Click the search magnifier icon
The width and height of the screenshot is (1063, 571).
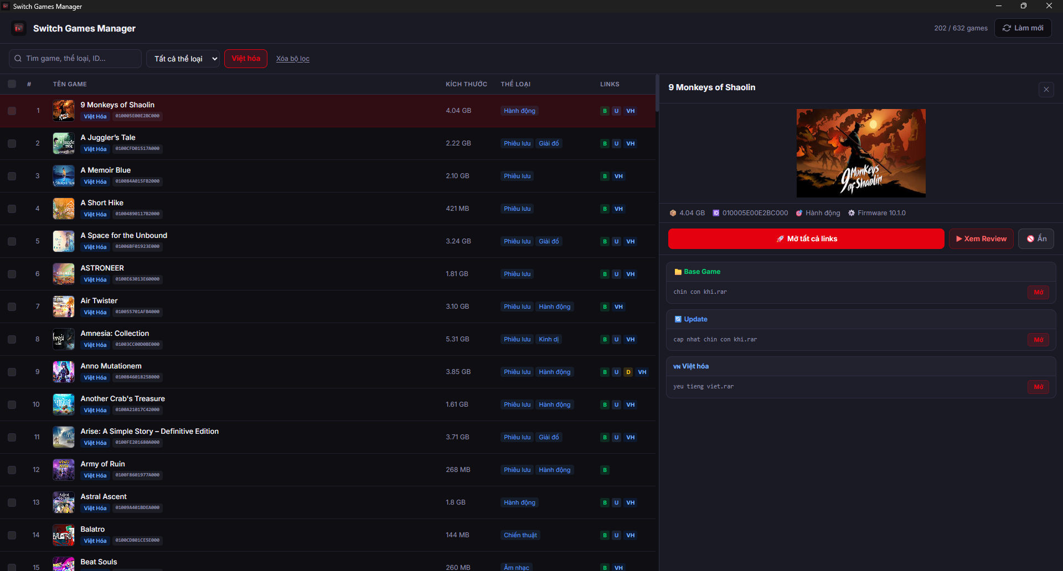(18, 59)
